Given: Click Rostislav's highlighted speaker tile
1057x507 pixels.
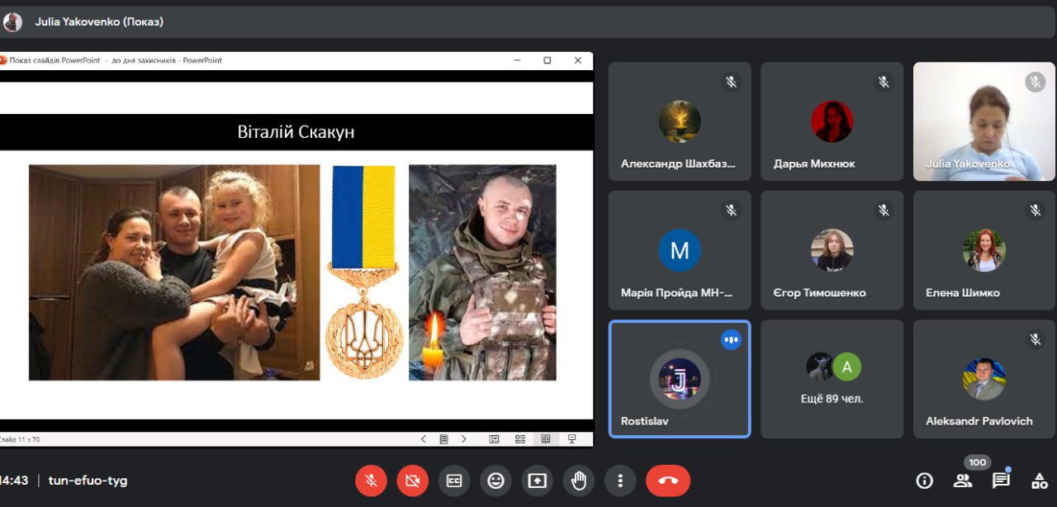Looking at the screenshot, I should pyautogui.click(x=679, y=379).
